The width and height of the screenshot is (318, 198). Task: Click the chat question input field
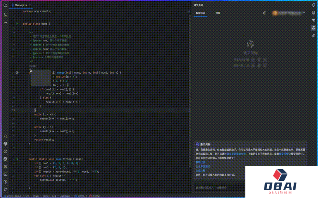(x=219, y=187)
